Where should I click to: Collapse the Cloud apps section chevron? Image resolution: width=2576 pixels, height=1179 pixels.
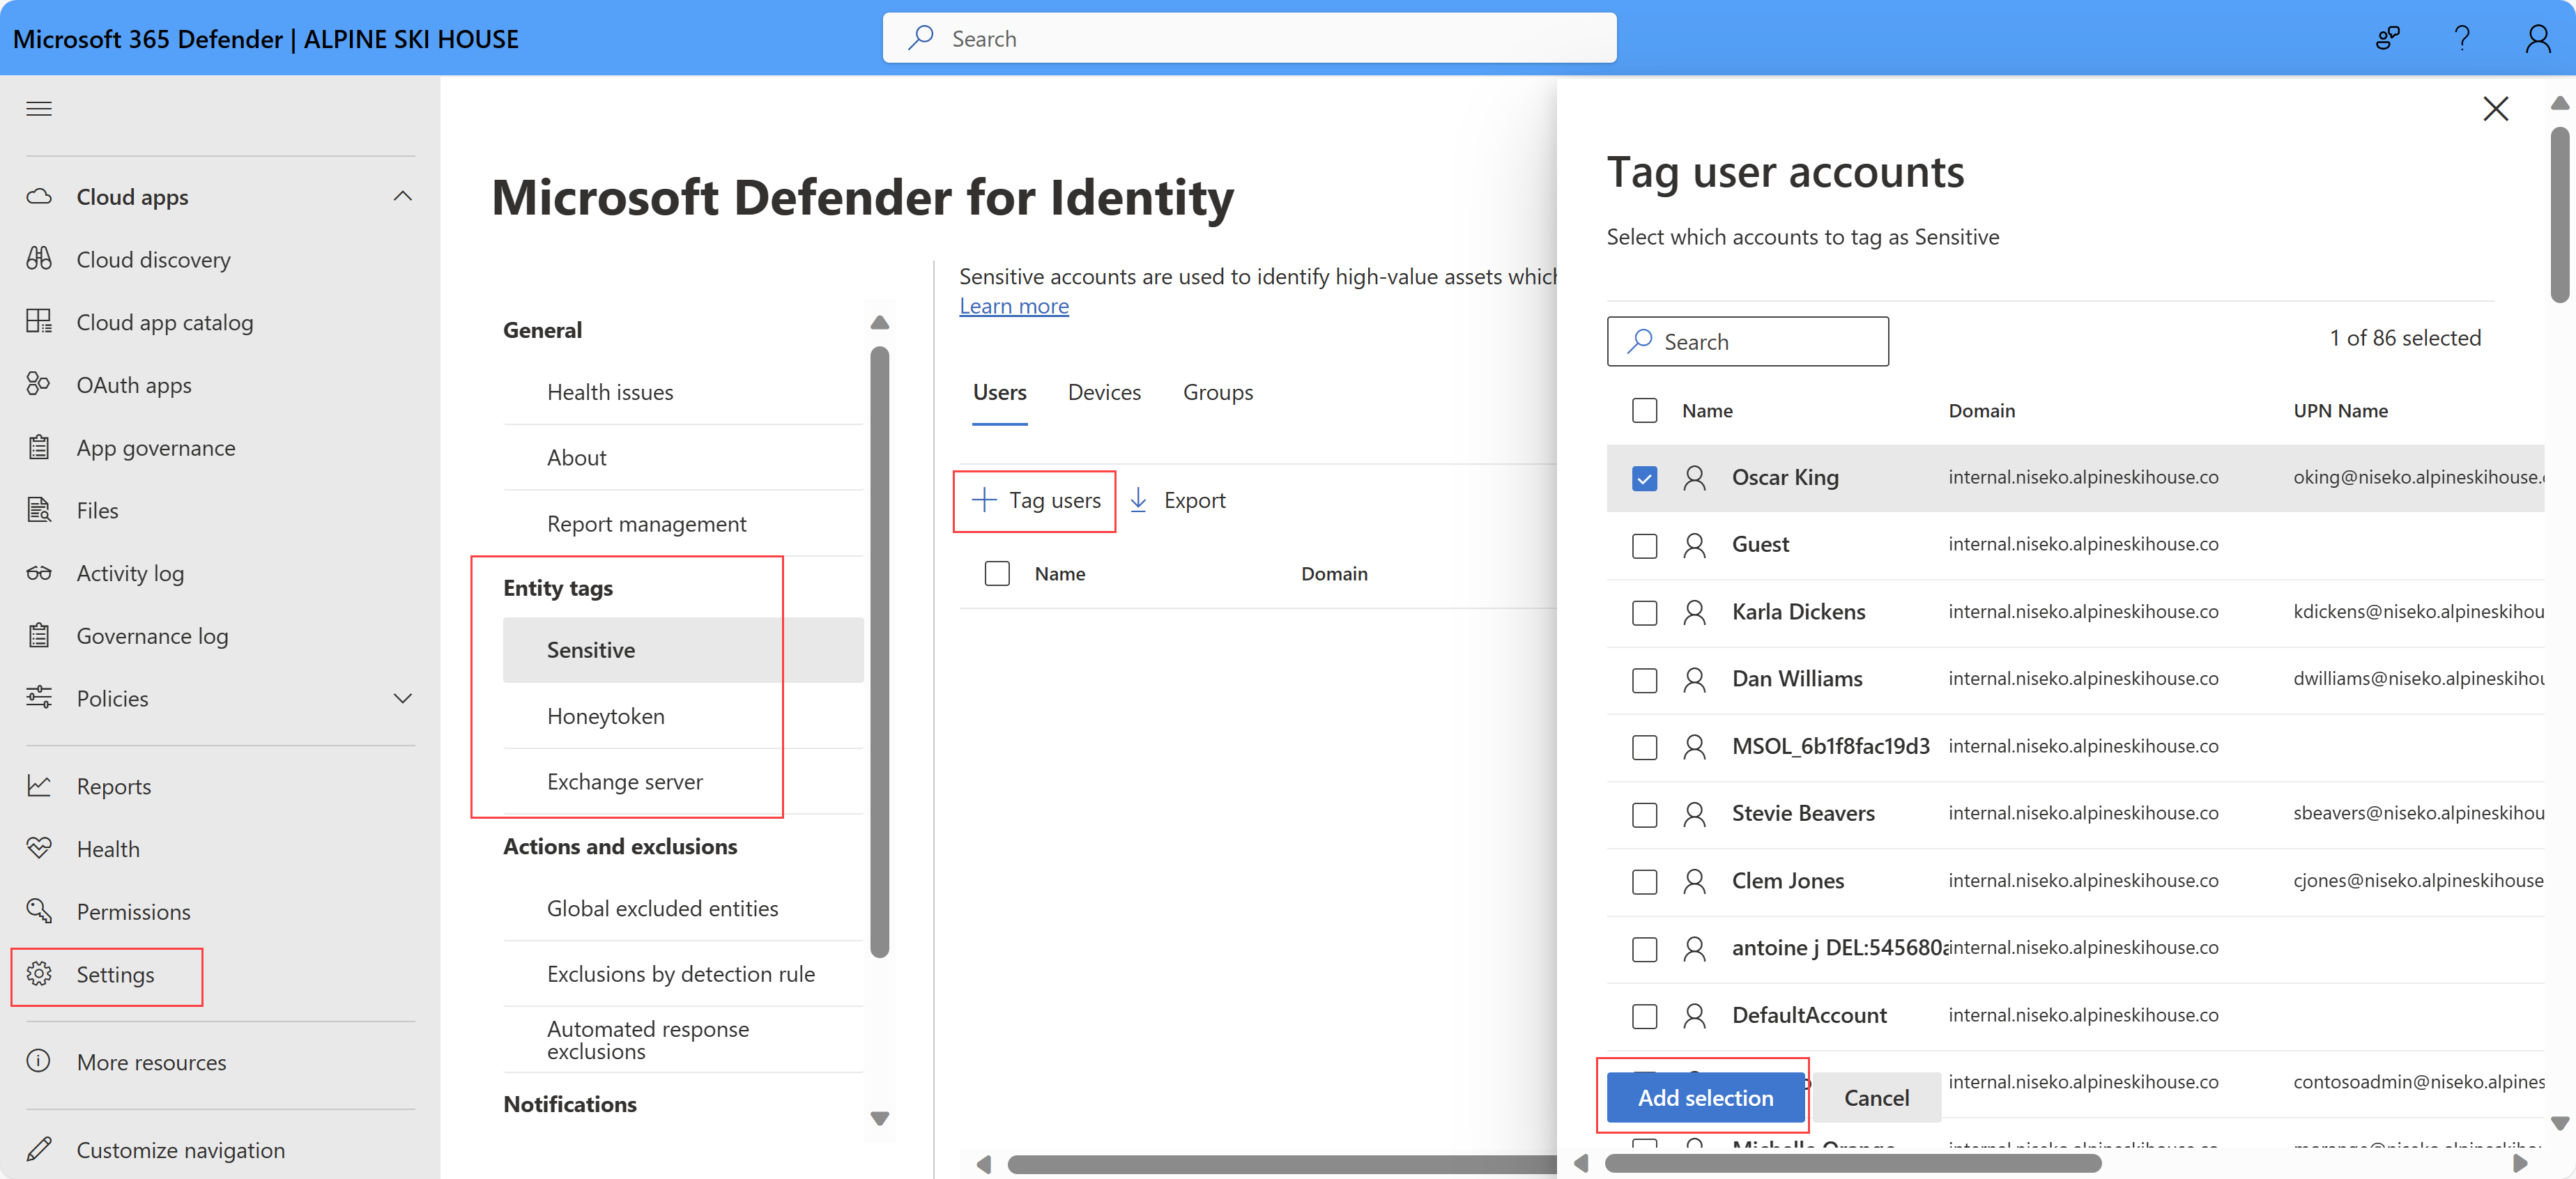(x=403, y=196)
